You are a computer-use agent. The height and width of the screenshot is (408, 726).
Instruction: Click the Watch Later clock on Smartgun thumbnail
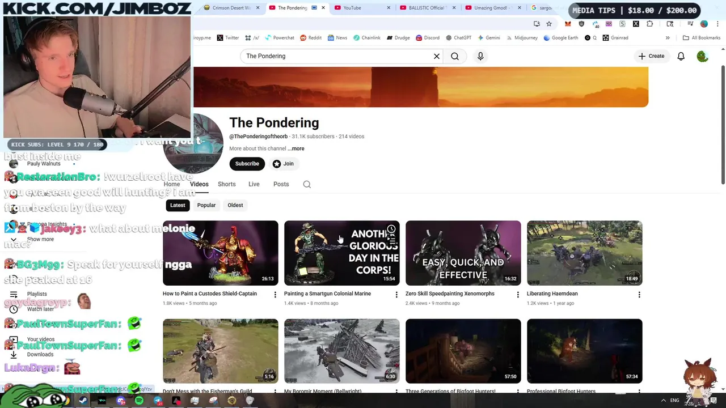(x=391, y=229)
